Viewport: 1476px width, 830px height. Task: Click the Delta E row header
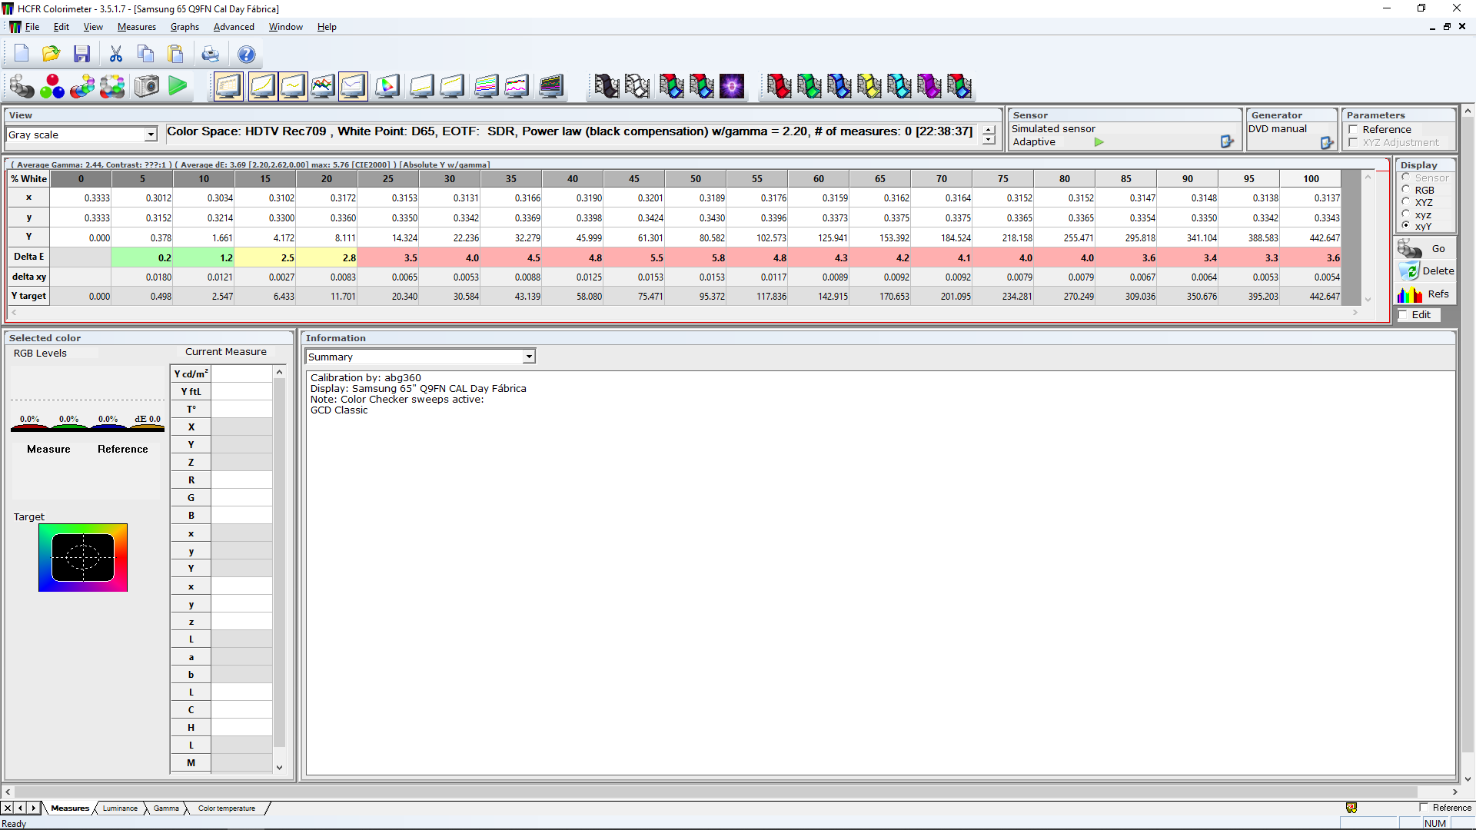(x=29, y=257)
